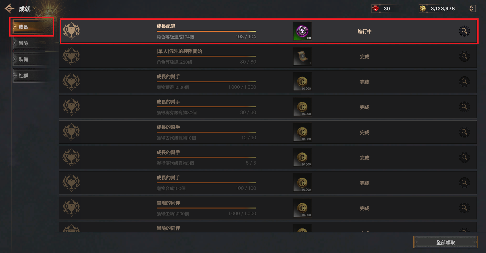Click the purple 500 reward icon
This screenshot has width=486, height=253.
tap(302, 31)
